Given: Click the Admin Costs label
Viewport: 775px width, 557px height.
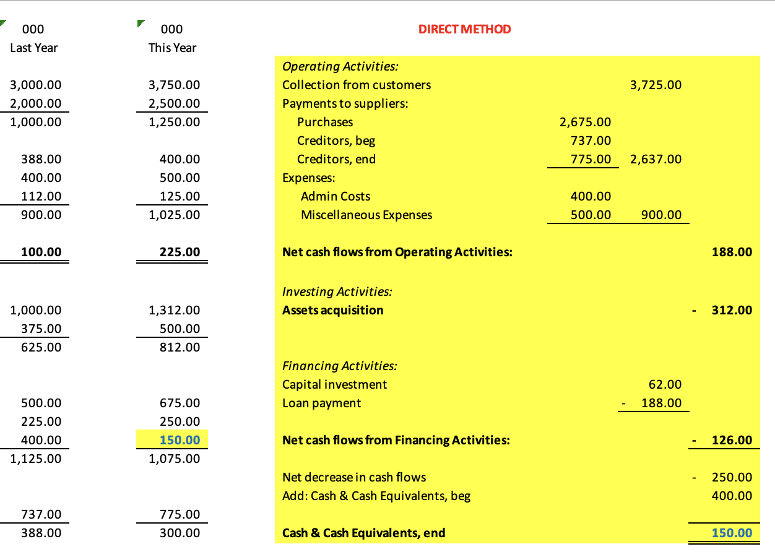Looking at the screenshot, I should [x=336, y=196].
